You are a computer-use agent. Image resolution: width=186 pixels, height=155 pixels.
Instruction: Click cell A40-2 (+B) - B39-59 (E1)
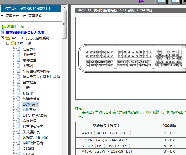pyautogui.click(x=107, y=140)
